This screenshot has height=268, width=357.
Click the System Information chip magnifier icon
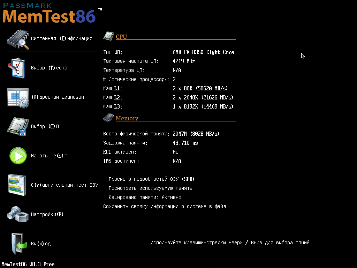coord(18,39)
